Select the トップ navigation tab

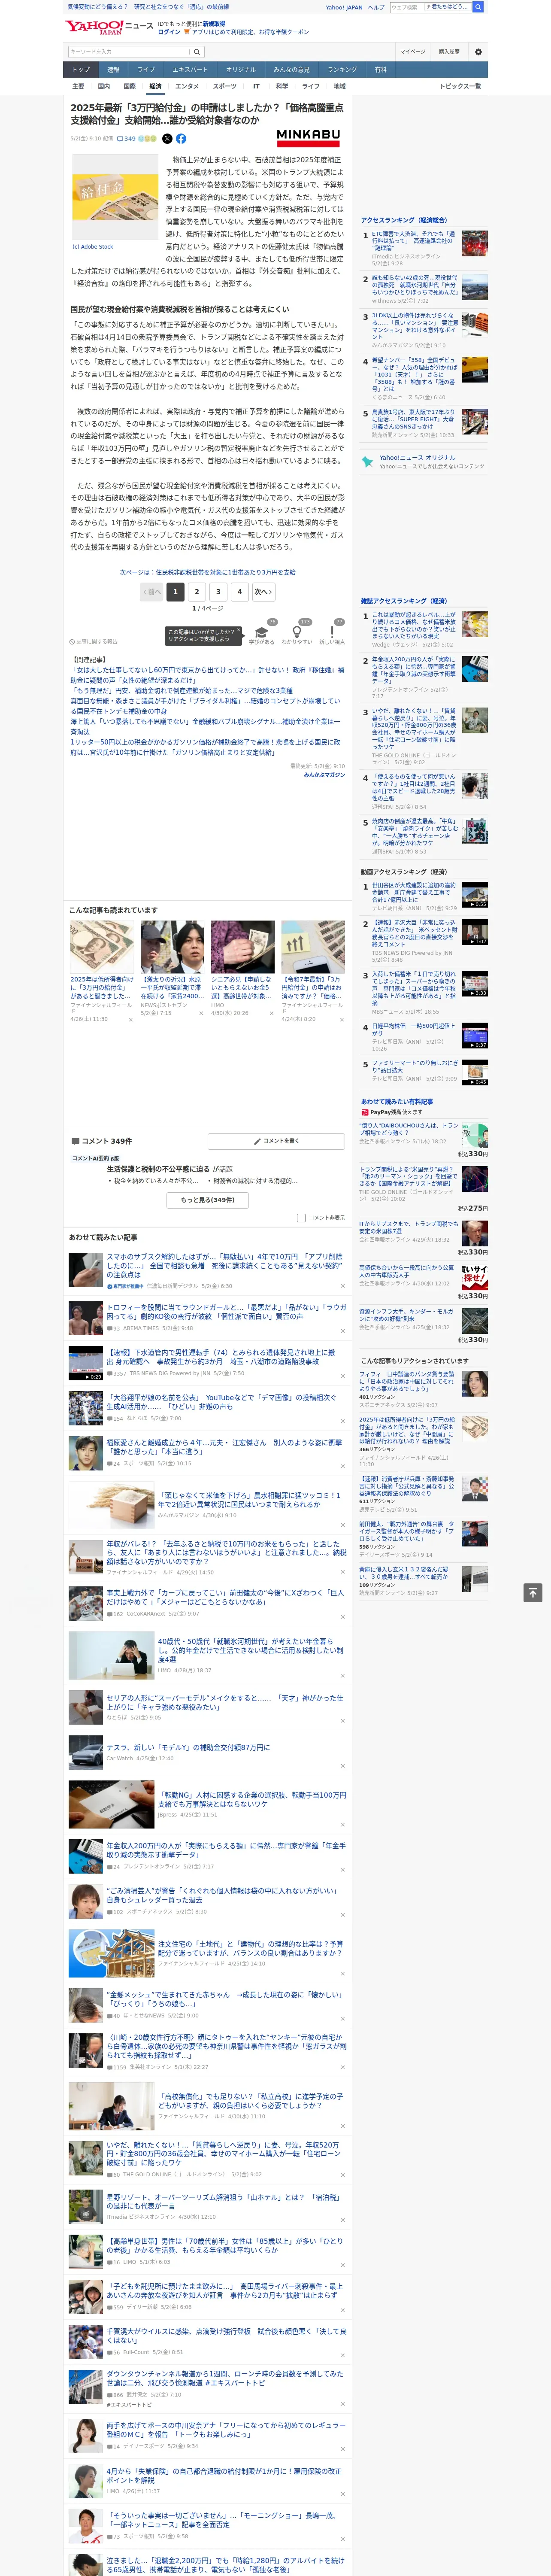pos(81,70)
